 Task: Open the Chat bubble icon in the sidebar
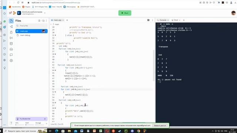[11, 55]
